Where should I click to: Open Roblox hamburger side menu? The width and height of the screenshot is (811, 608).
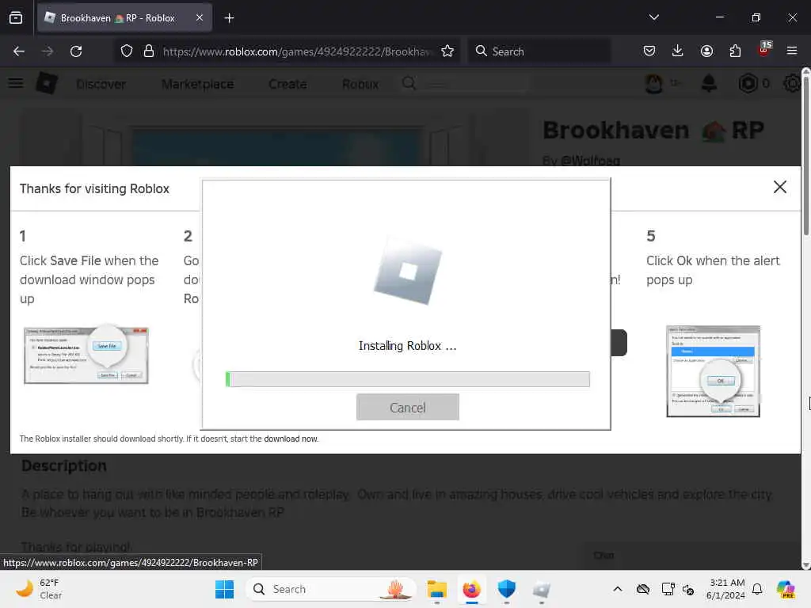[16, 83]
